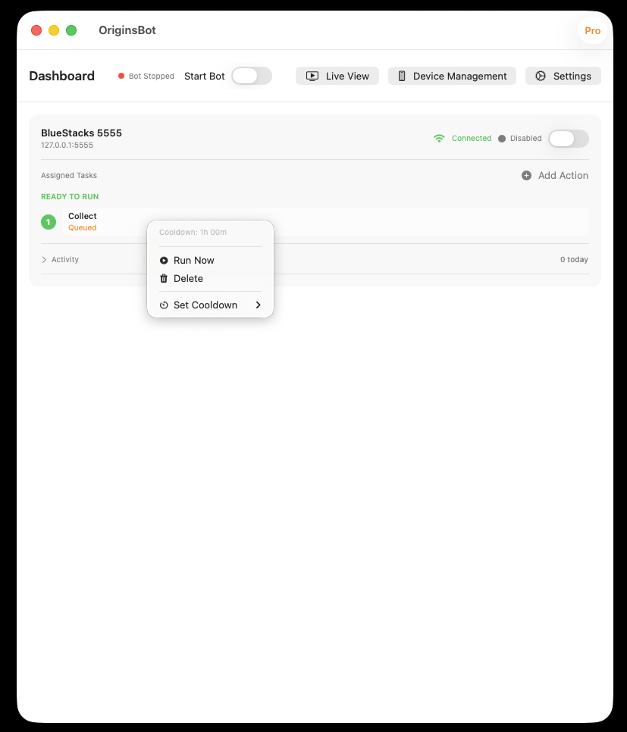Click the orange Queued status text
The image size is (627, 732).
click(x=82, y=228)
